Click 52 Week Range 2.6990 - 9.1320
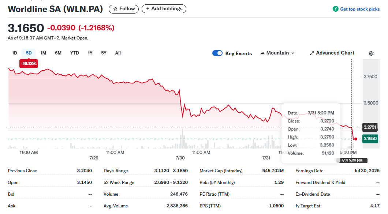This screenshot has height=214, width=388. (171, 182)
